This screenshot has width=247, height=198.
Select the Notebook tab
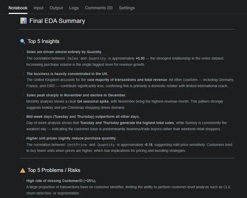(x=18, y=8)
